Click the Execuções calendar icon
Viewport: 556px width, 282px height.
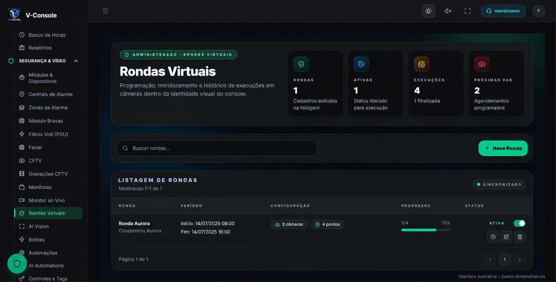pos(421,64)
